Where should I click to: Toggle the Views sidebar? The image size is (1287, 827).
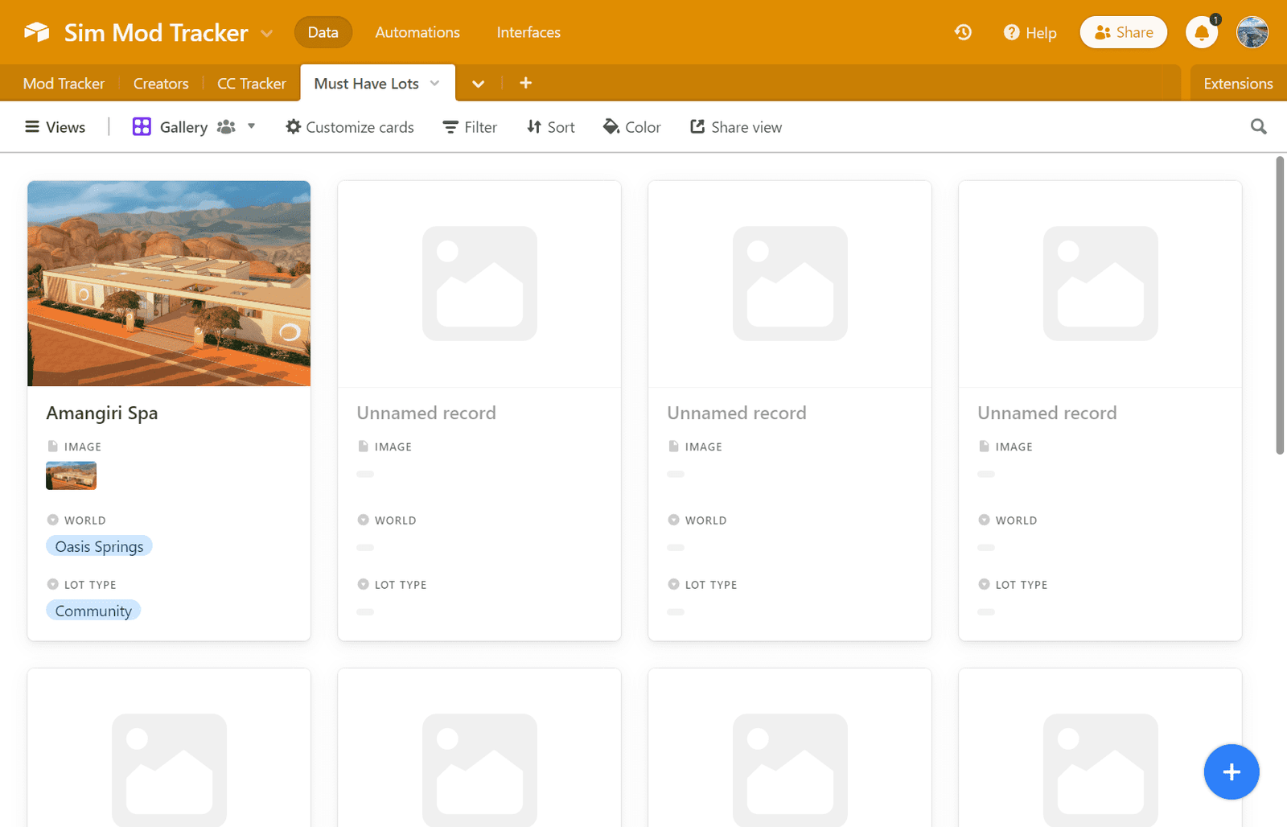coord(55,127)
